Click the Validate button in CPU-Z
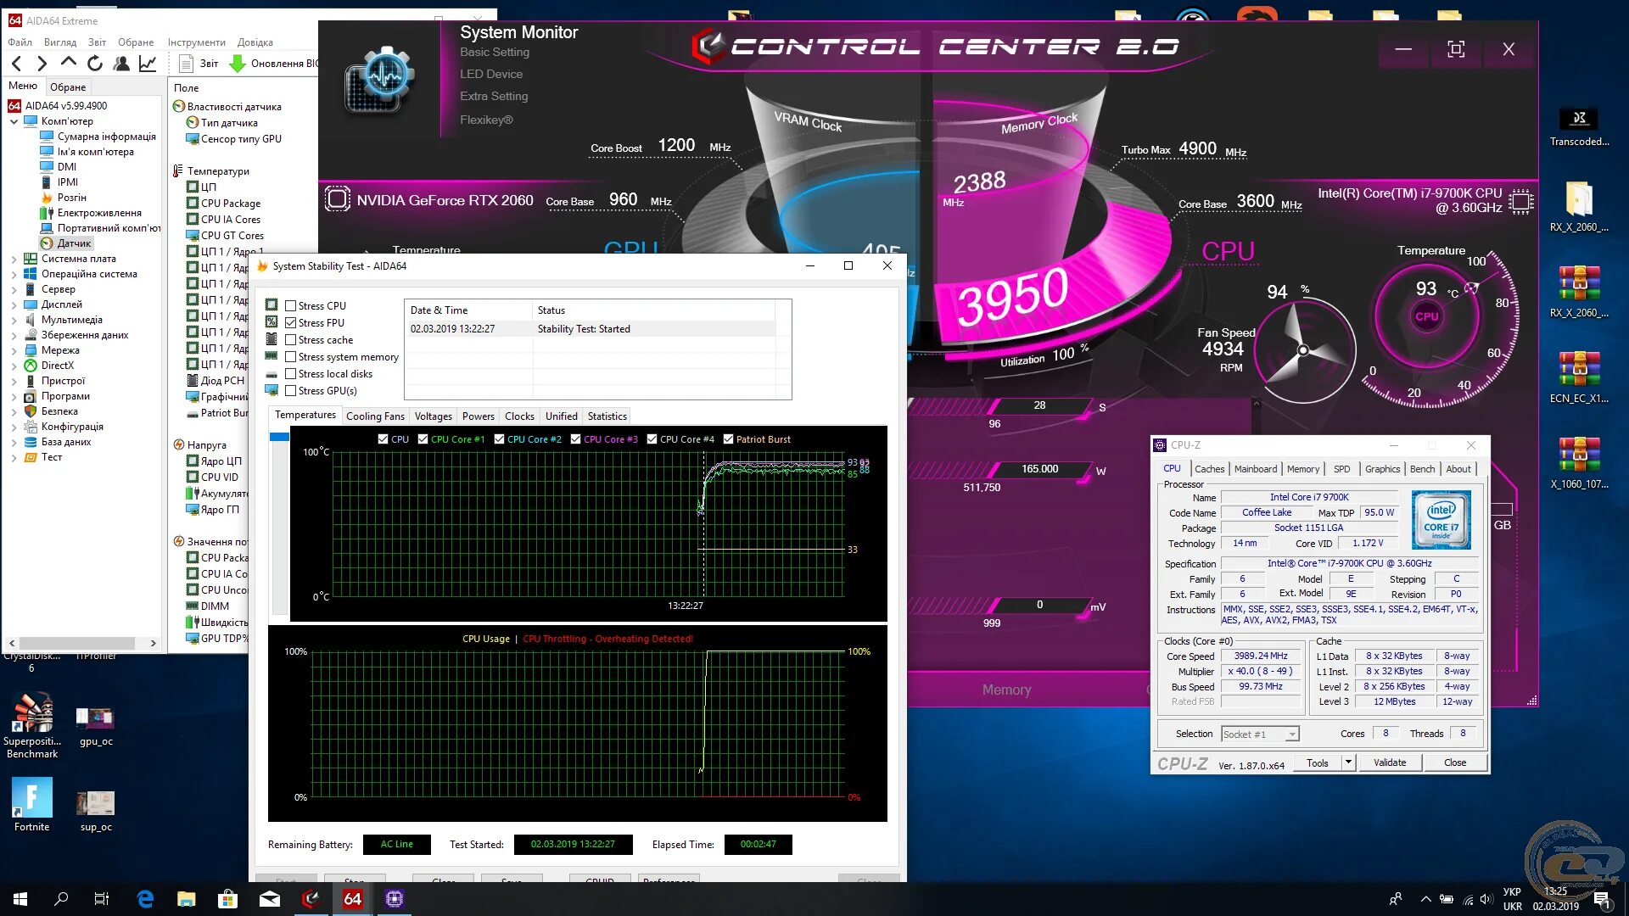 1389,762
